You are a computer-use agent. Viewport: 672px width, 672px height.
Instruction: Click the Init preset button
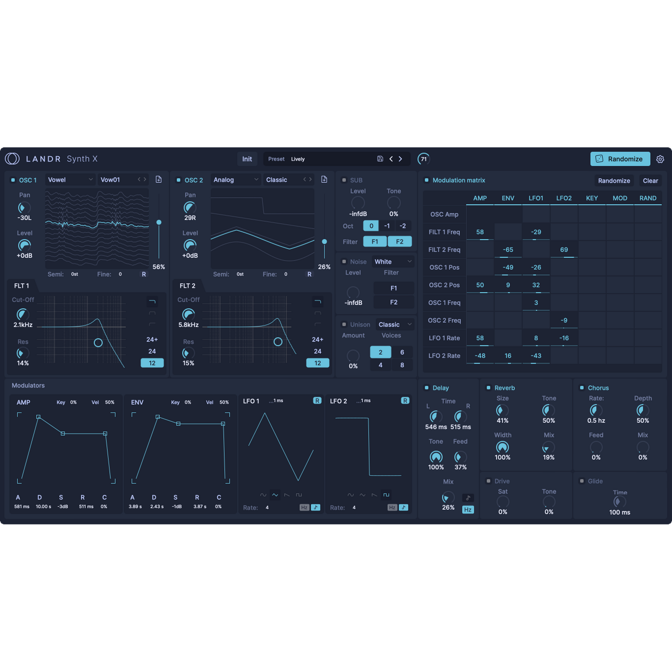coord(247,159)
